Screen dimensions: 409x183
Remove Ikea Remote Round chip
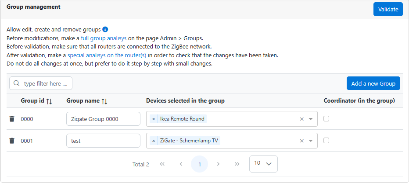pyautogui.click(x=154, y=119)
